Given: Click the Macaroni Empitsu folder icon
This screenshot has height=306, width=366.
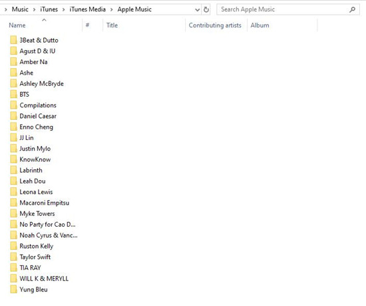Looking at the screenshot, I should (x=13, y=203).
